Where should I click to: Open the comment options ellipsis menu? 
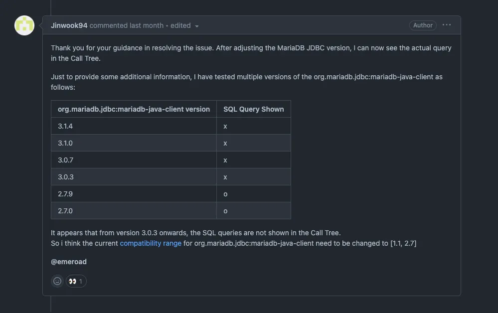[446, 25]
